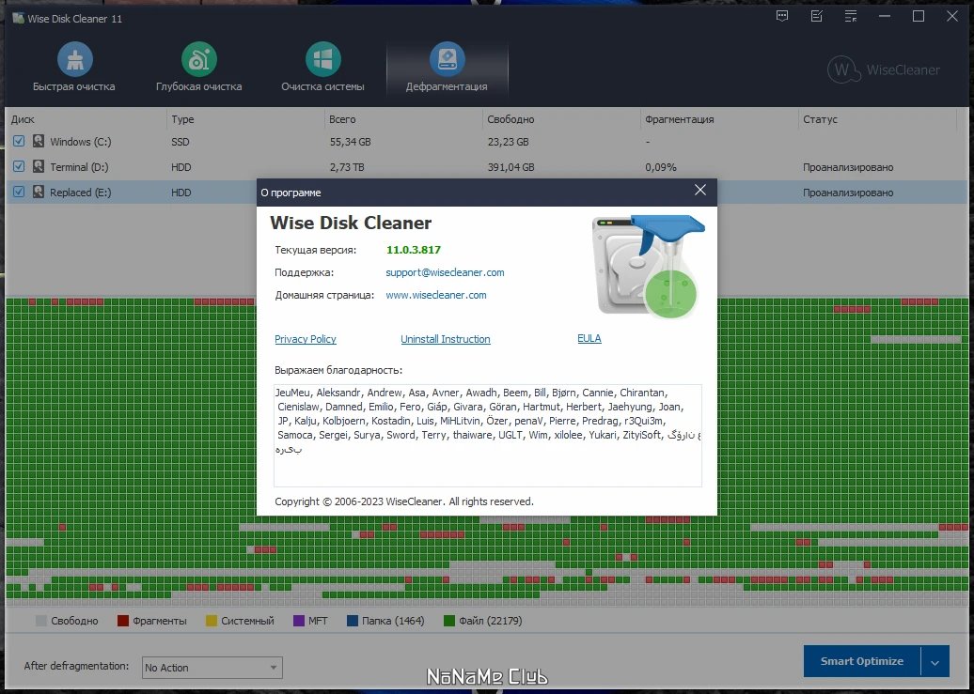Expand the Smart Optimize arrow menu
974x694 pixels.
coord(935,662)
